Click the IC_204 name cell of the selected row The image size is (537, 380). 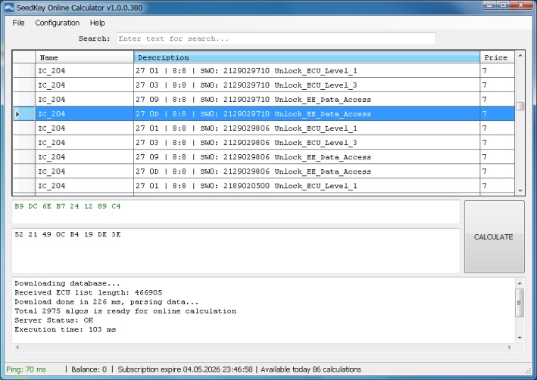point(84,114)
